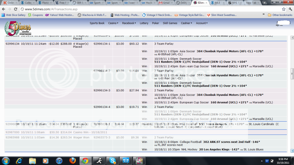Image resolution: width=294 pixels, height=165 pixels.
Task: Click the browser Back arrow
Action: 3,9
